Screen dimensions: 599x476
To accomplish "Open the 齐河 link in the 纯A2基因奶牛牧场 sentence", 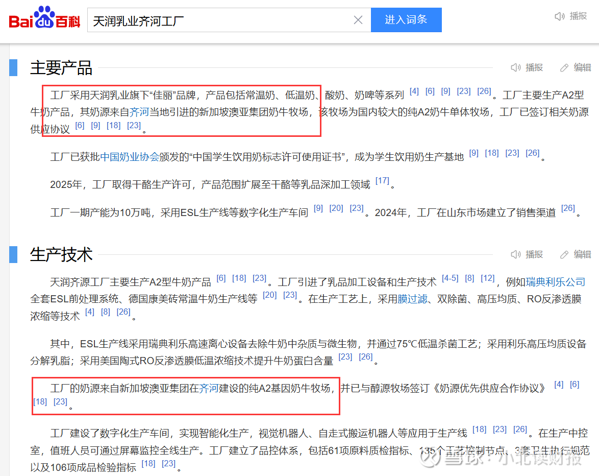I will pyautogui.click(x=209, y=389).
